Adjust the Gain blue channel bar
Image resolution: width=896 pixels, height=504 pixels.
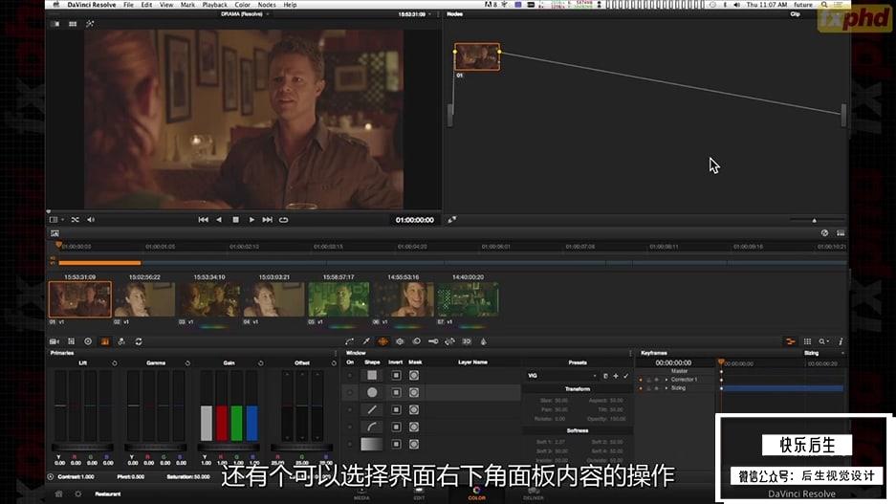(x=252, y=405)
